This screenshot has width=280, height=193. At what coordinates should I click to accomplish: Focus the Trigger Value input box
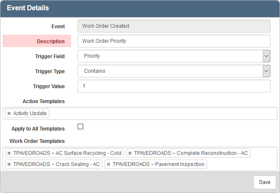point(174,86)
